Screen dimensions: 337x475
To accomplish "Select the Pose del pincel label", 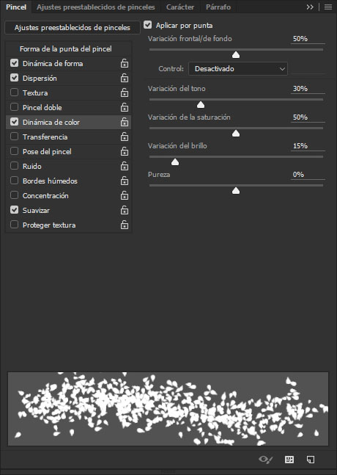I will (47, 151).
